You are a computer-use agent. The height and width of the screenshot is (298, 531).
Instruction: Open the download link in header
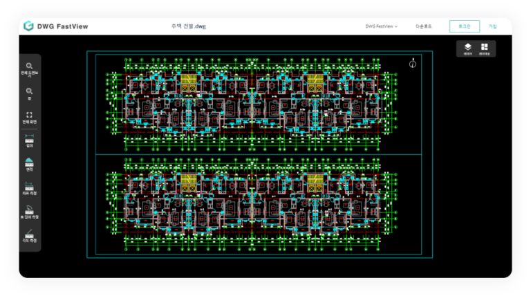(423, 26)
